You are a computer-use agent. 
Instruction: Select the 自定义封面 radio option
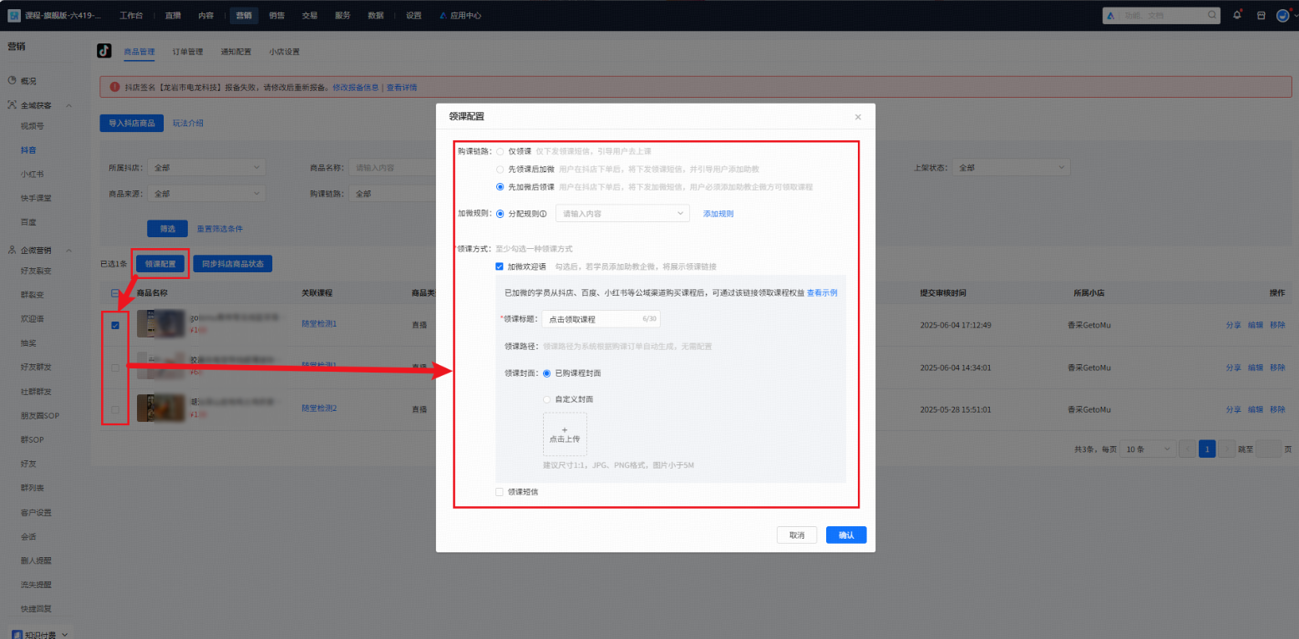547,398
